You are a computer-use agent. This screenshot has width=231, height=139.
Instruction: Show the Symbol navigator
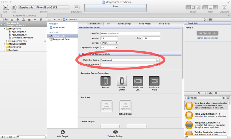pyautogui.click(x=12, y=19)
